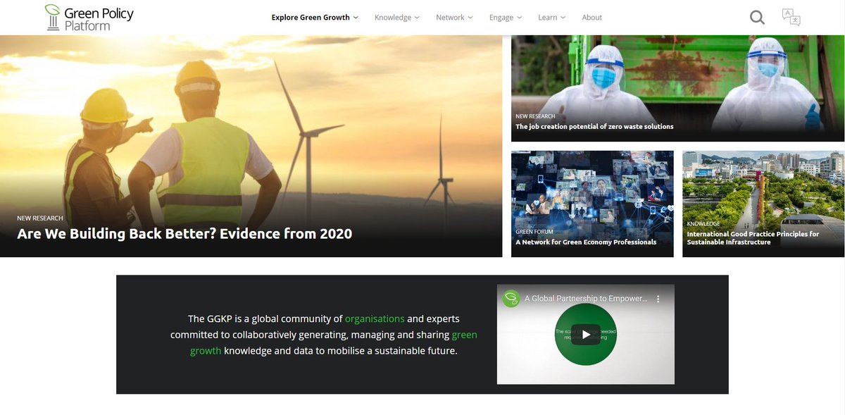This screenshot has height=415, width=845.
Task: Go to the About page
Action: tap(592, 18)
